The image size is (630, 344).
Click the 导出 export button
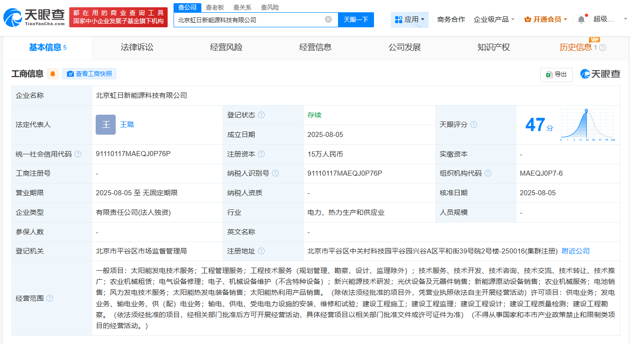tap(556, 75)
